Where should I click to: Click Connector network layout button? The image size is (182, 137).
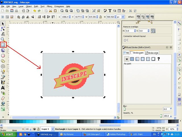pos(126,40)
